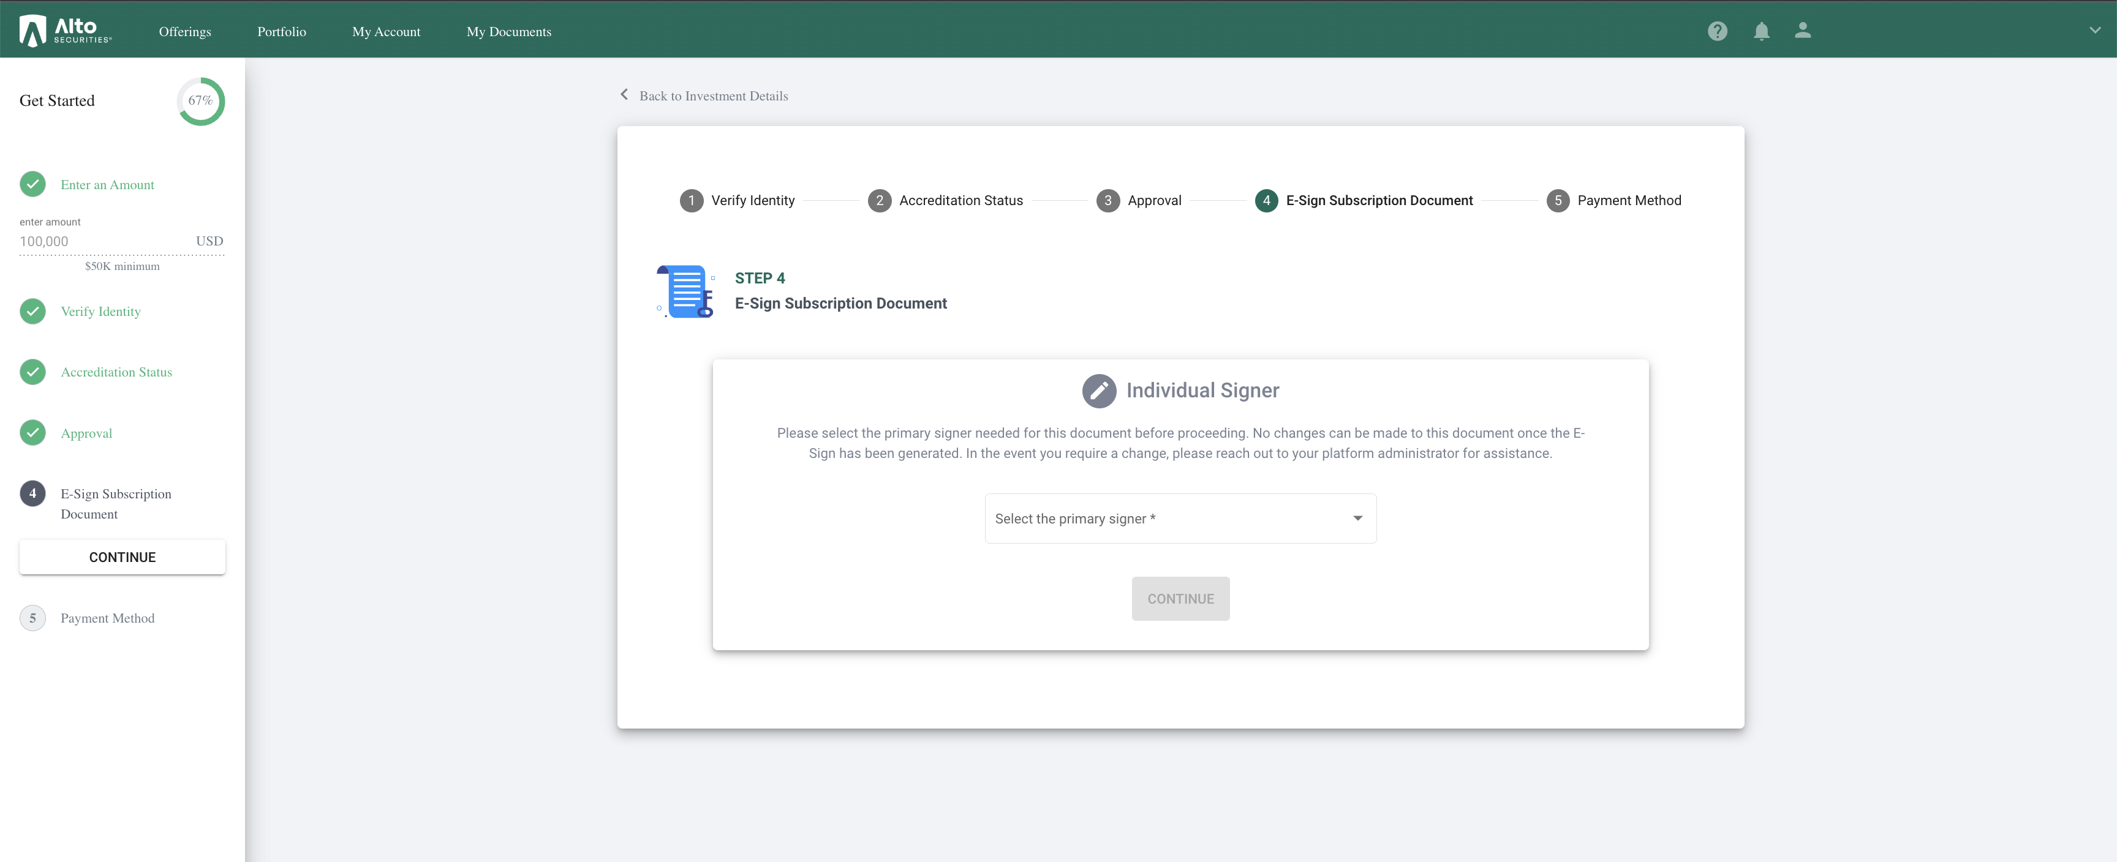2117x862 pixels.
Task: Click the USD currency label
Action: [x=209, y=241]
